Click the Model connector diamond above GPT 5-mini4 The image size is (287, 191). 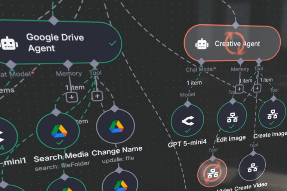(x=188, y=104)
